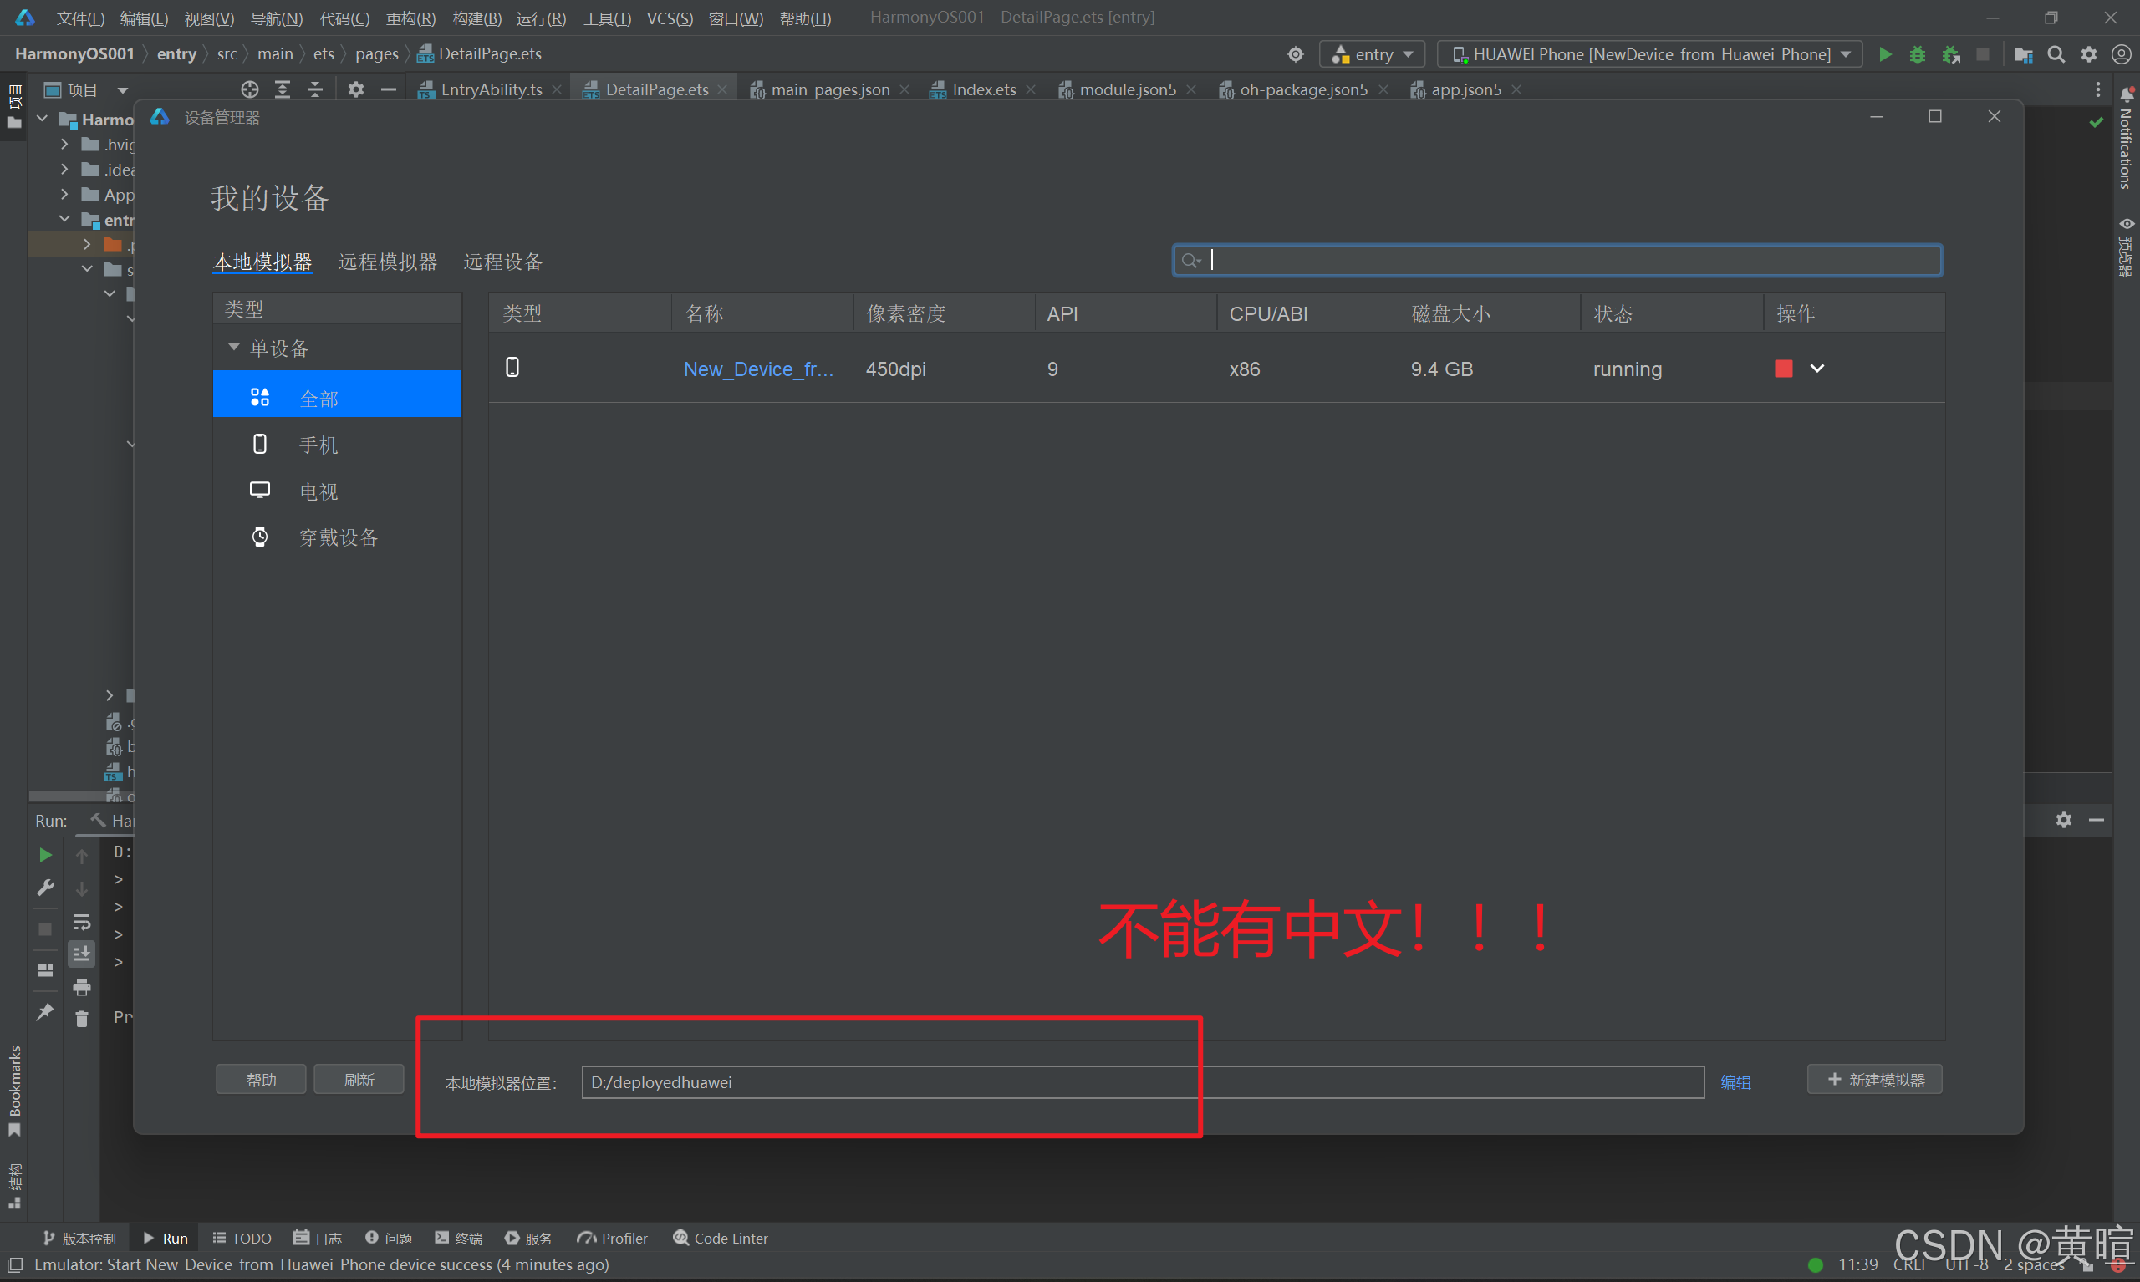Collapse the 单设备 category
This screenshot has width=2140, height=1282.
(233, 348)
